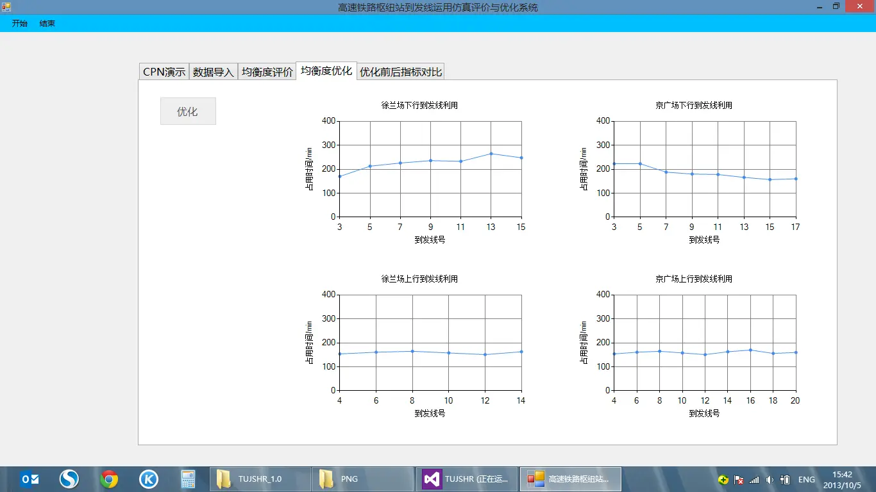876x492 pixels.
Task: Switch to the CPN演示 tab
Action: pyautogui.click(x=164, y=72)
